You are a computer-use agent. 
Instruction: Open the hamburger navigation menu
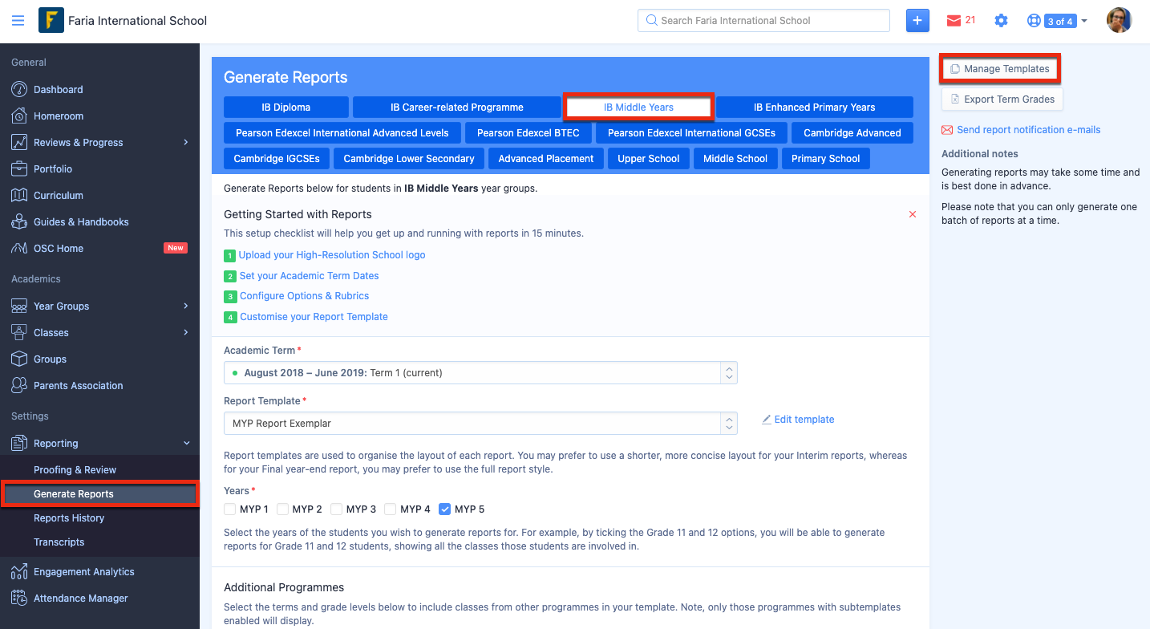(x=18, y=20)
